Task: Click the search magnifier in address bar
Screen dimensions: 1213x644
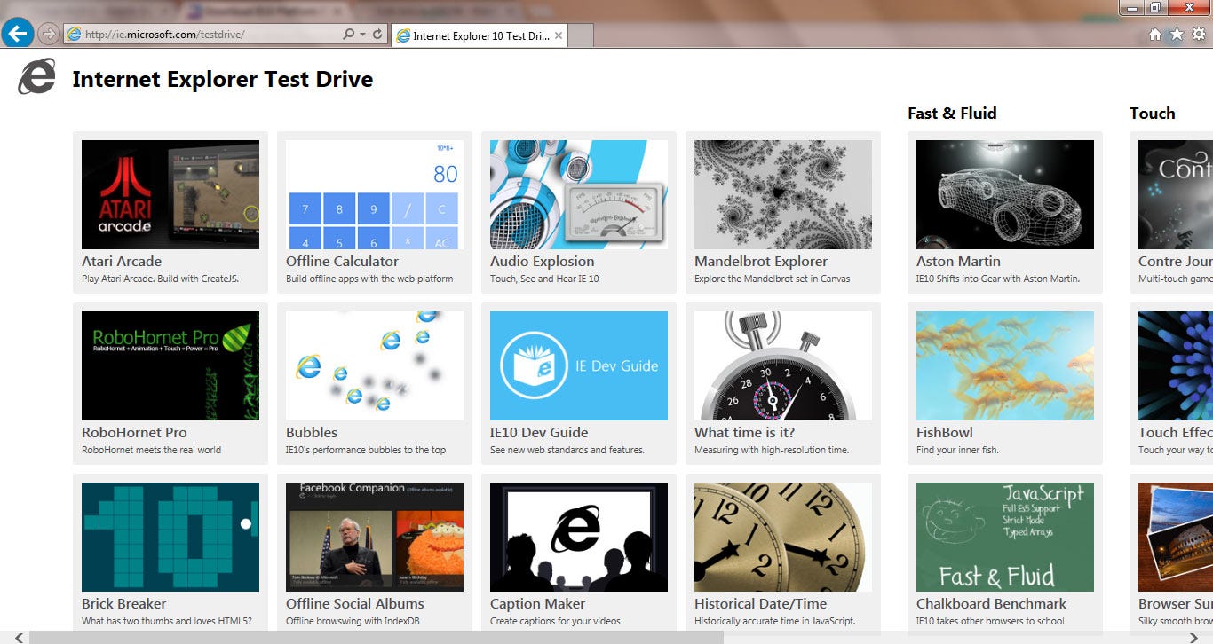Action: pos(349,35)
